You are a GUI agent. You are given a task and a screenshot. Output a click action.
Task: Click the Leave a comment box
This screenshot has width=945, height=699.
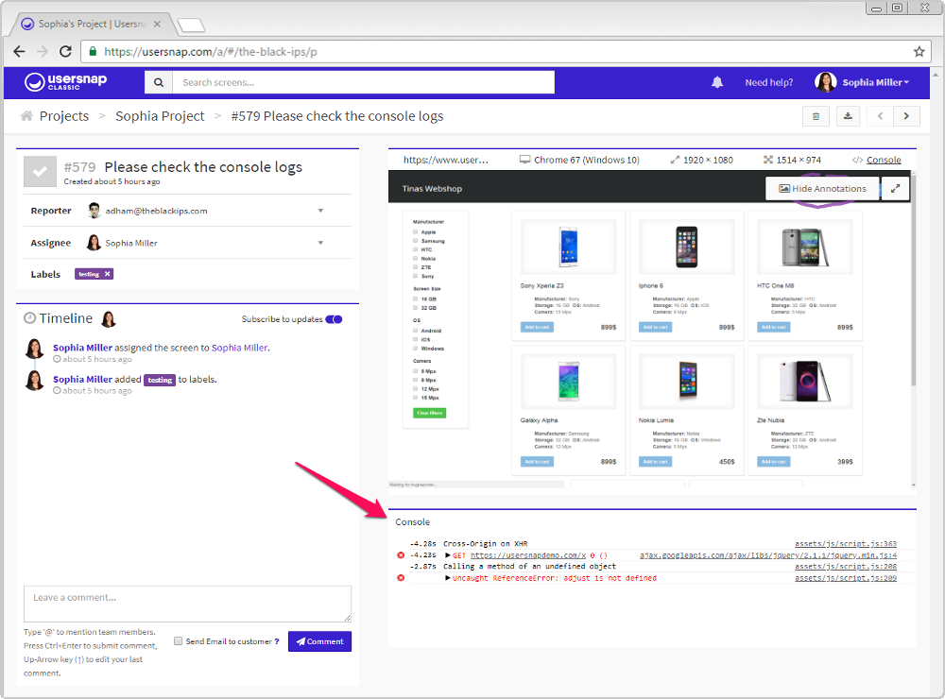click(x=187, y=604)
